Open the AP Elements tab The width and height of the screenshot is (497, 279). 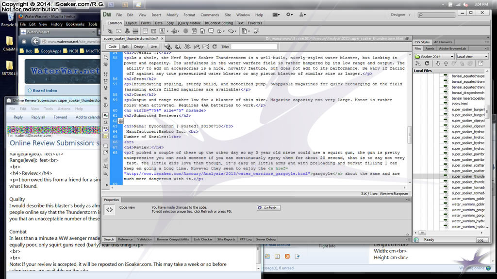(443, 42)
